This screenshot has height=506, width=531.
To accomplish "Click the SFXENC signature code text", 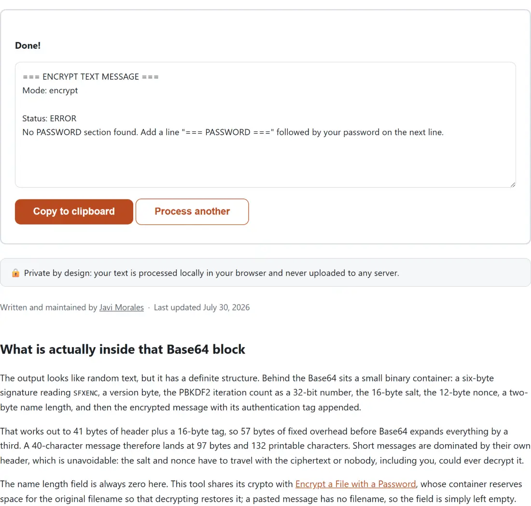I will click(x=85, y=393).
